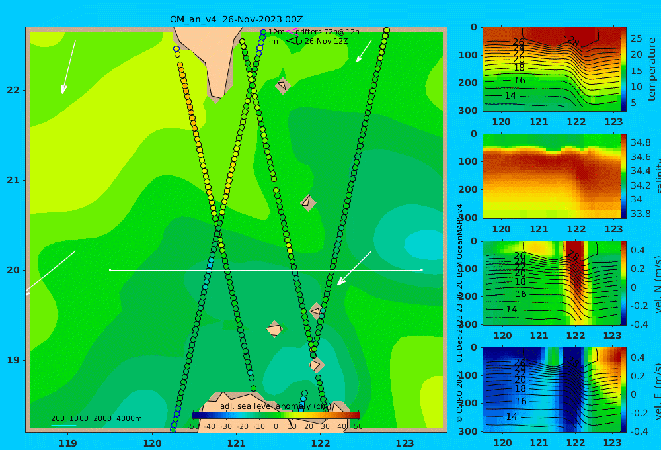Screen dimensions: 661x450
Task: Click the small island marker near 19.3N 121.5E
Action: [274, 329]
